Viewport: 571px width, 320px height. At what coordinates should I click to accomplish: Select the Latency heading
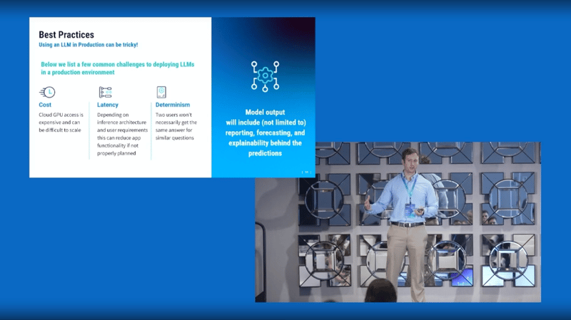coord(108,105)
